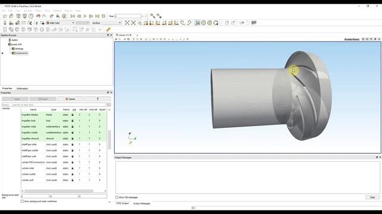Viewport: 382px width, 214px height.
Task: Switch to the Output Messages tab
Action: click(141, 203)
